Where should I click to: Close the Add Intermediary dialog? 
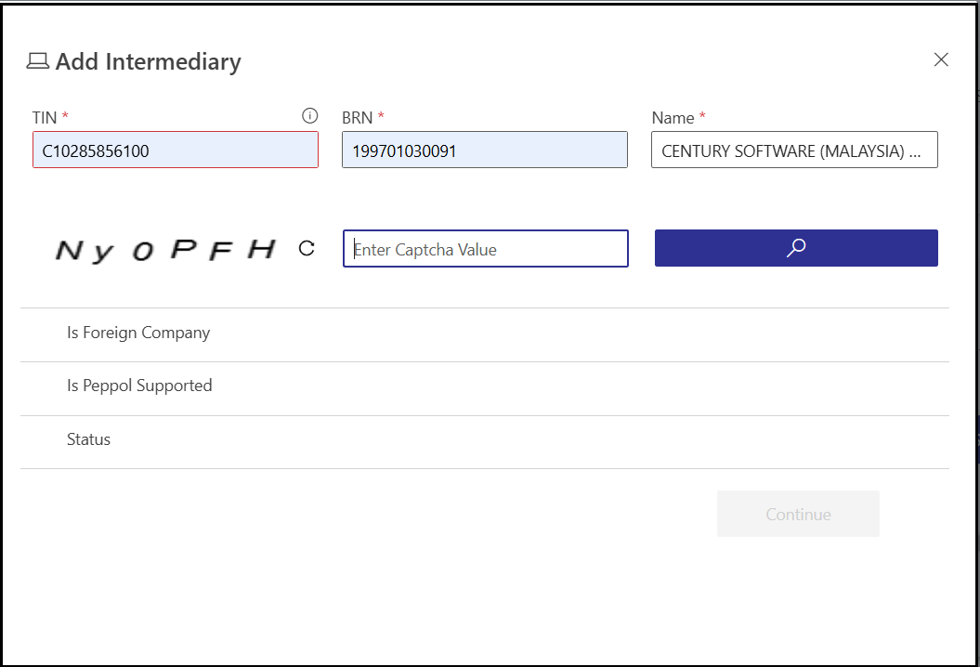941,59
